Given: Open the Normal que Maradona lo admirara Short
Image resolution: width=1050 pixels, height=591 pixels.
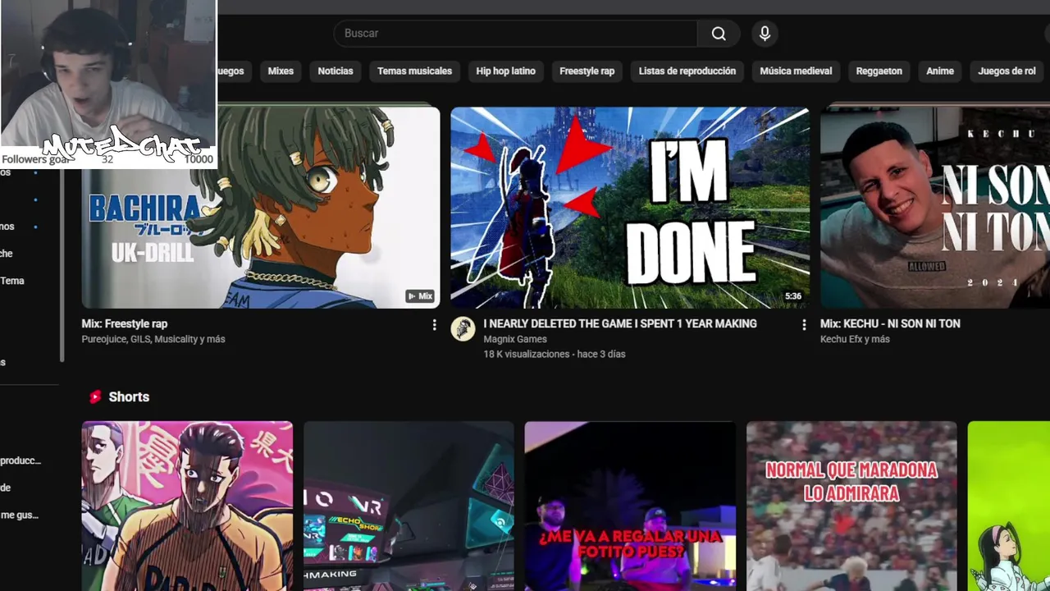Looking at the screenshot, I should point(851,506).
